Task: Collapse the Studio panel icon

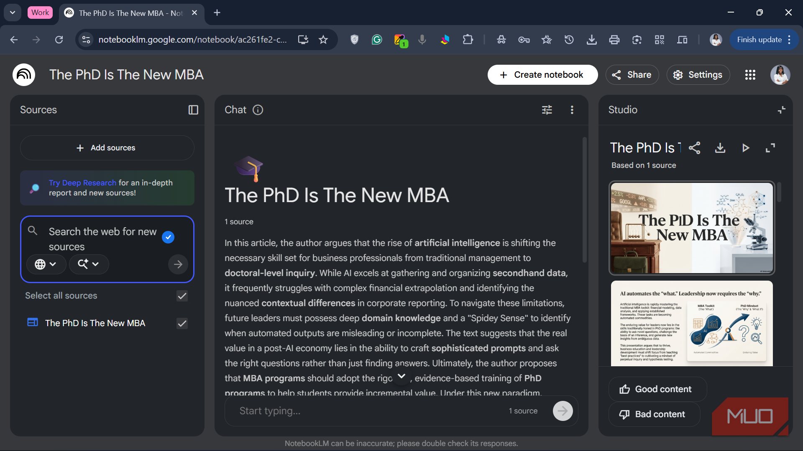Action: click(781, 110)
